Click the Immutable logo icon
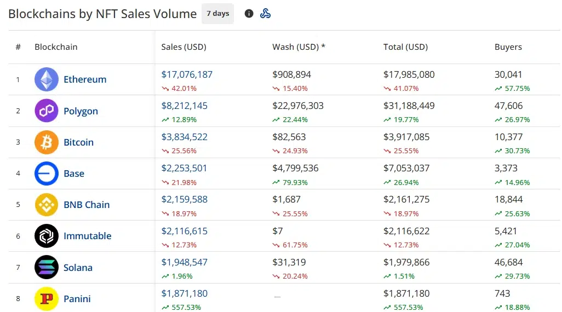Viewport: 562px width, 312px height. tap(47, 236)
